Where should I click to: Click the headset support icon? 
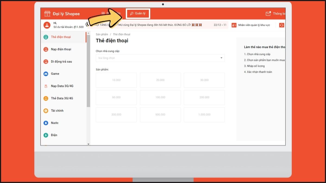point(282,25)
